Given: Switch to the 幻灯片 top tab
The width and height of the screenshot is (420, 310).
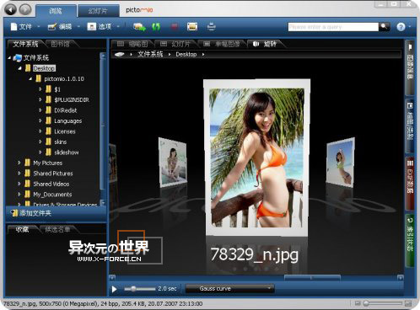Looking at the screenshot, I should tap(98, 11).
